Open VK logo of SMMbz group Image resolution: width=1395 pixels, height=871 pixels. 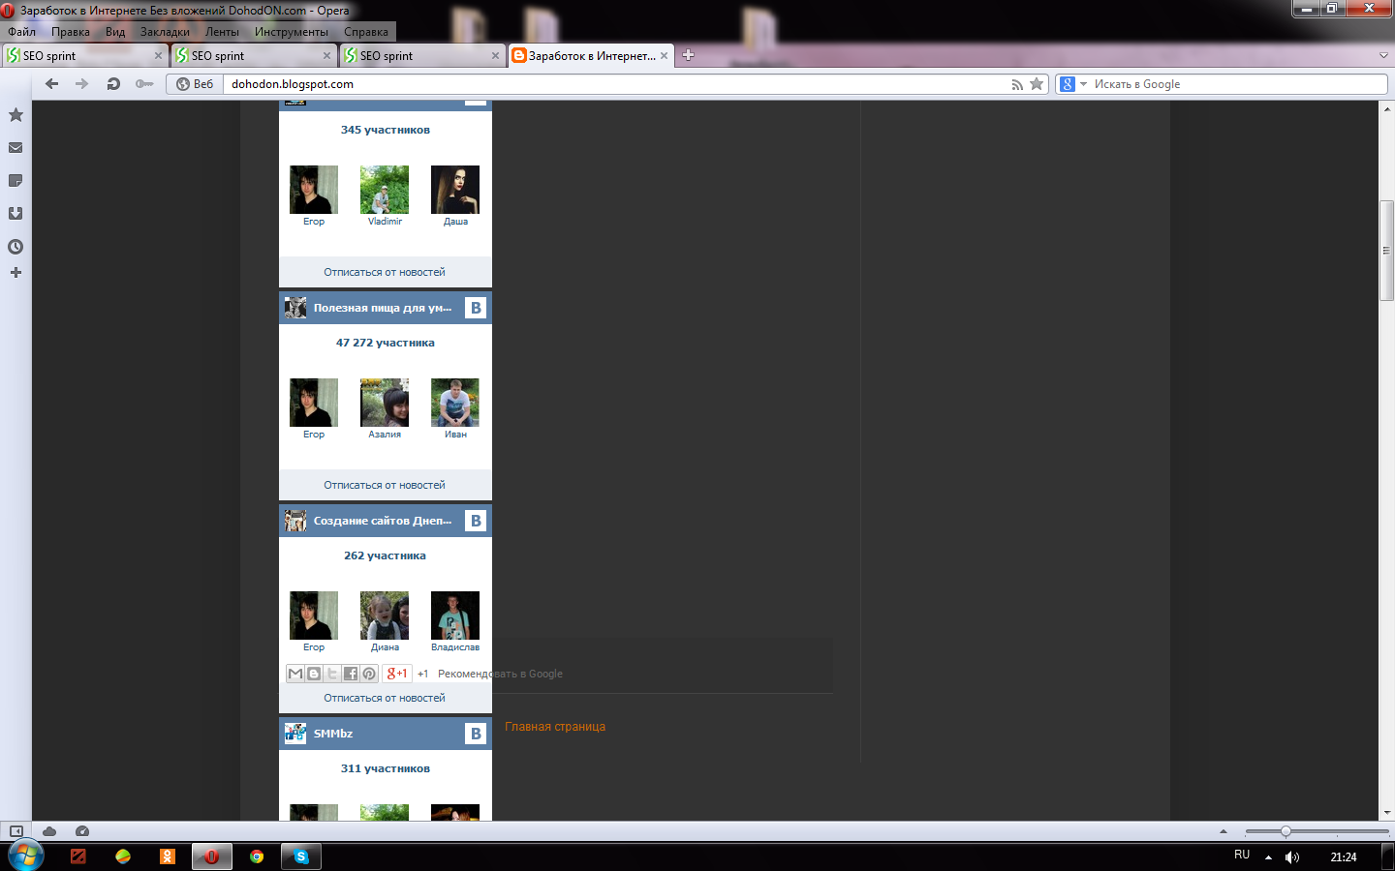[476, 734]
